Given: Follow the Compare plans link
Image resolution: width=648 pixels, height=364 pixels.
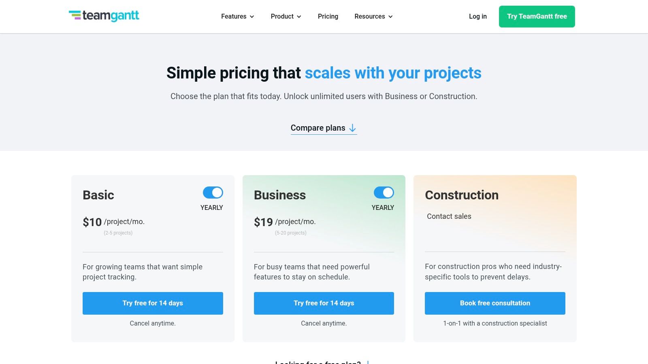Looking at the screenshot, I should [318, 128].
